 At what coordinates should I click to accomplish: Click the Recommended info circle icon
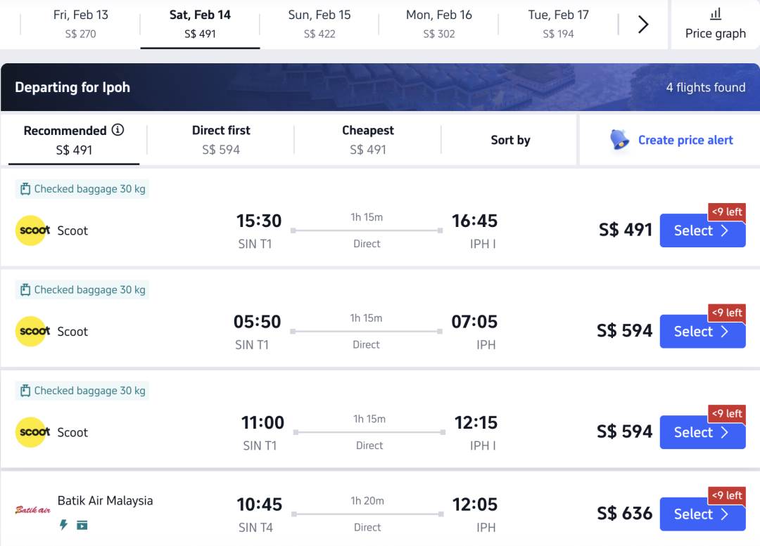(x=118, y=130)
